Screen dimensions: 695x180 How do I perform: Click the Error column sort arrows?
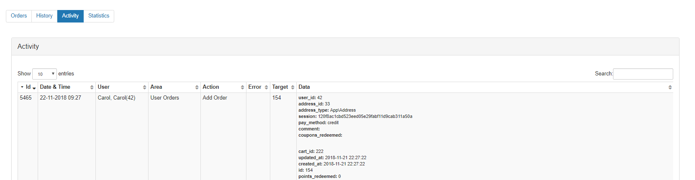point(266,87)
